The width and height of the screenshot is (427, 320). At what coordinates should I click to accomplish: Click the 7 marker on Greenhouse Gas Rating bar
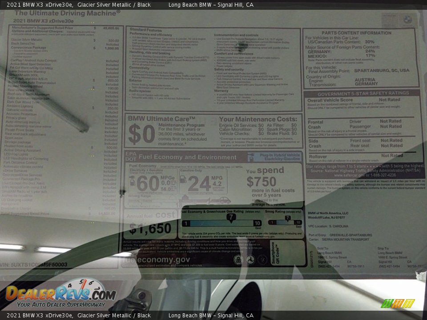231,217
